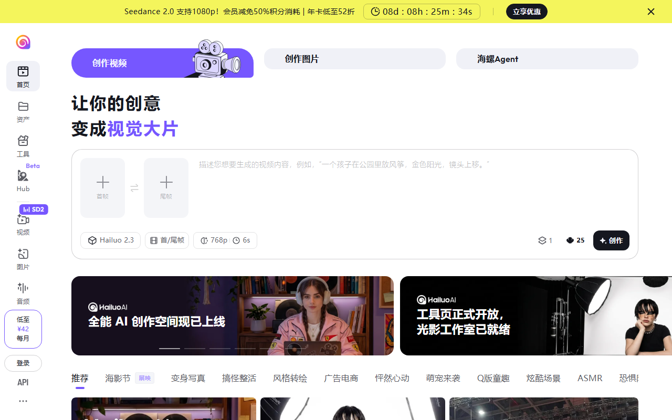Open the 工具页正式开放 banner
Image resolution: width=672 pixels, height=420 pixels.
click(x=536, y=316)
